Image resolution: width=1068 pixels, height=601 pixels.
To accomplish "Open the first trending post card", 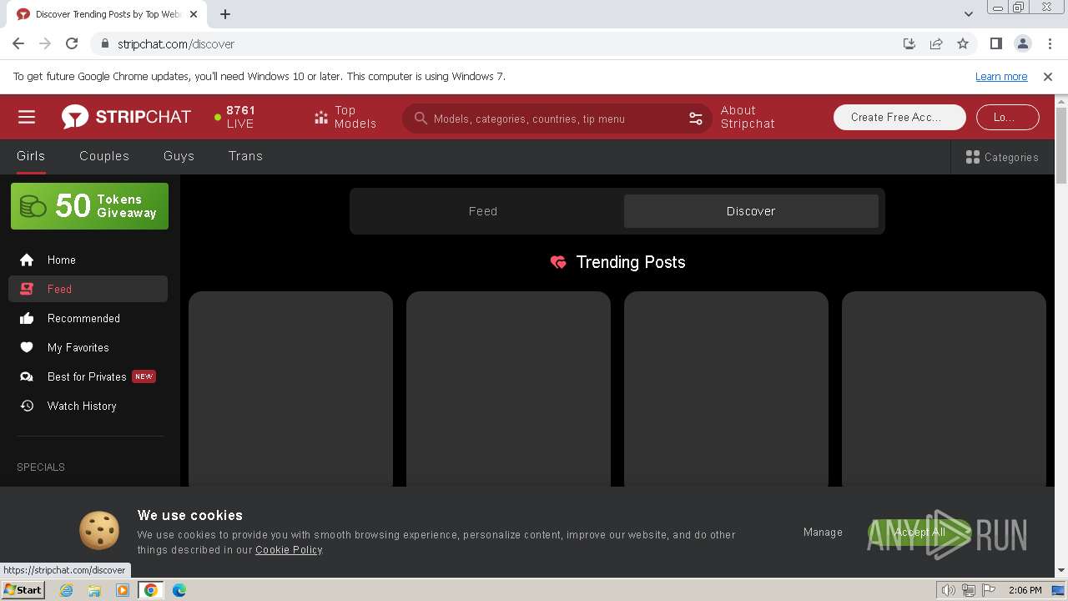I will 290,389.
